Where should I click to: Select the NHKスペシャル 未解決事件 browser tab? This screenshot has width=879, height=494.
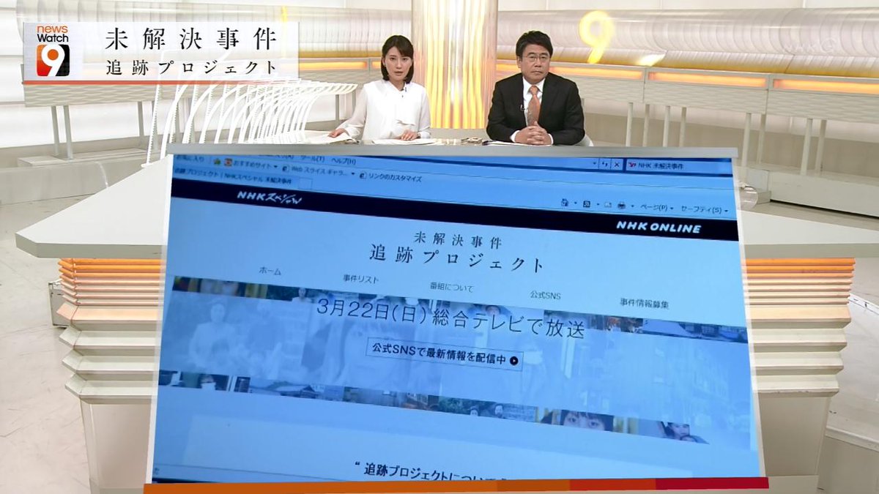tap(232, 176)
